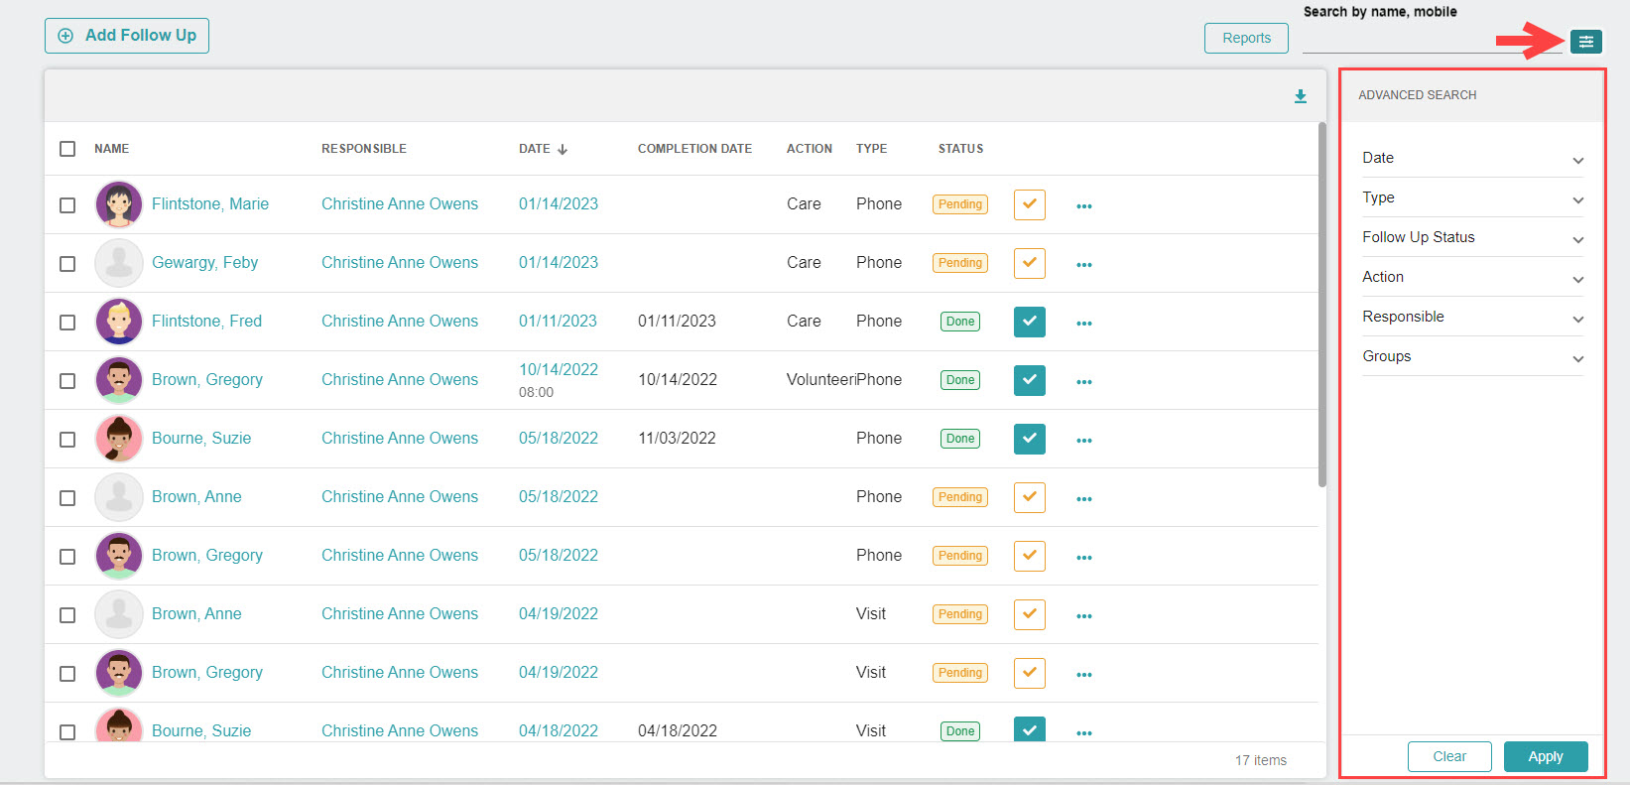Viewport: 1630px width, 785px height.
Task: Open Marie Flintstone's avatar picture
Action: tap(119, 204)
